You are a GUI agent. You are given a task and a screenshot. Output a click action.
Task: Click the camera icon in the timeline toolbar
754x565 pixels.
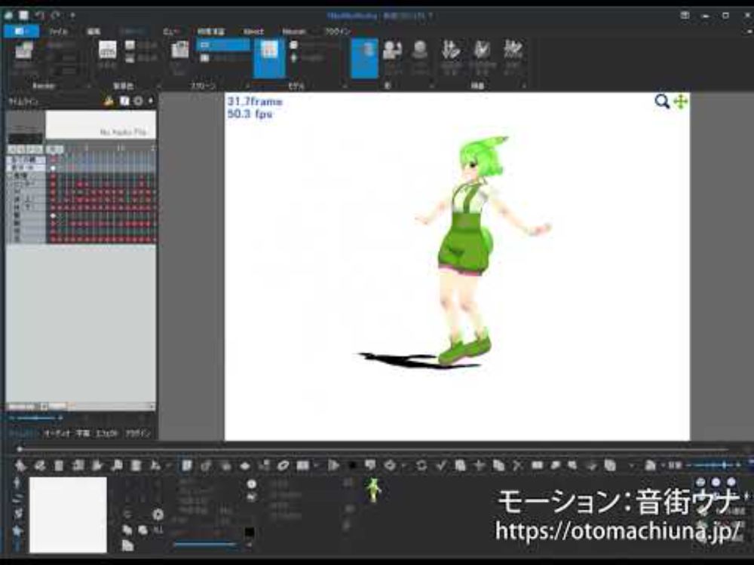pos(124,100)
